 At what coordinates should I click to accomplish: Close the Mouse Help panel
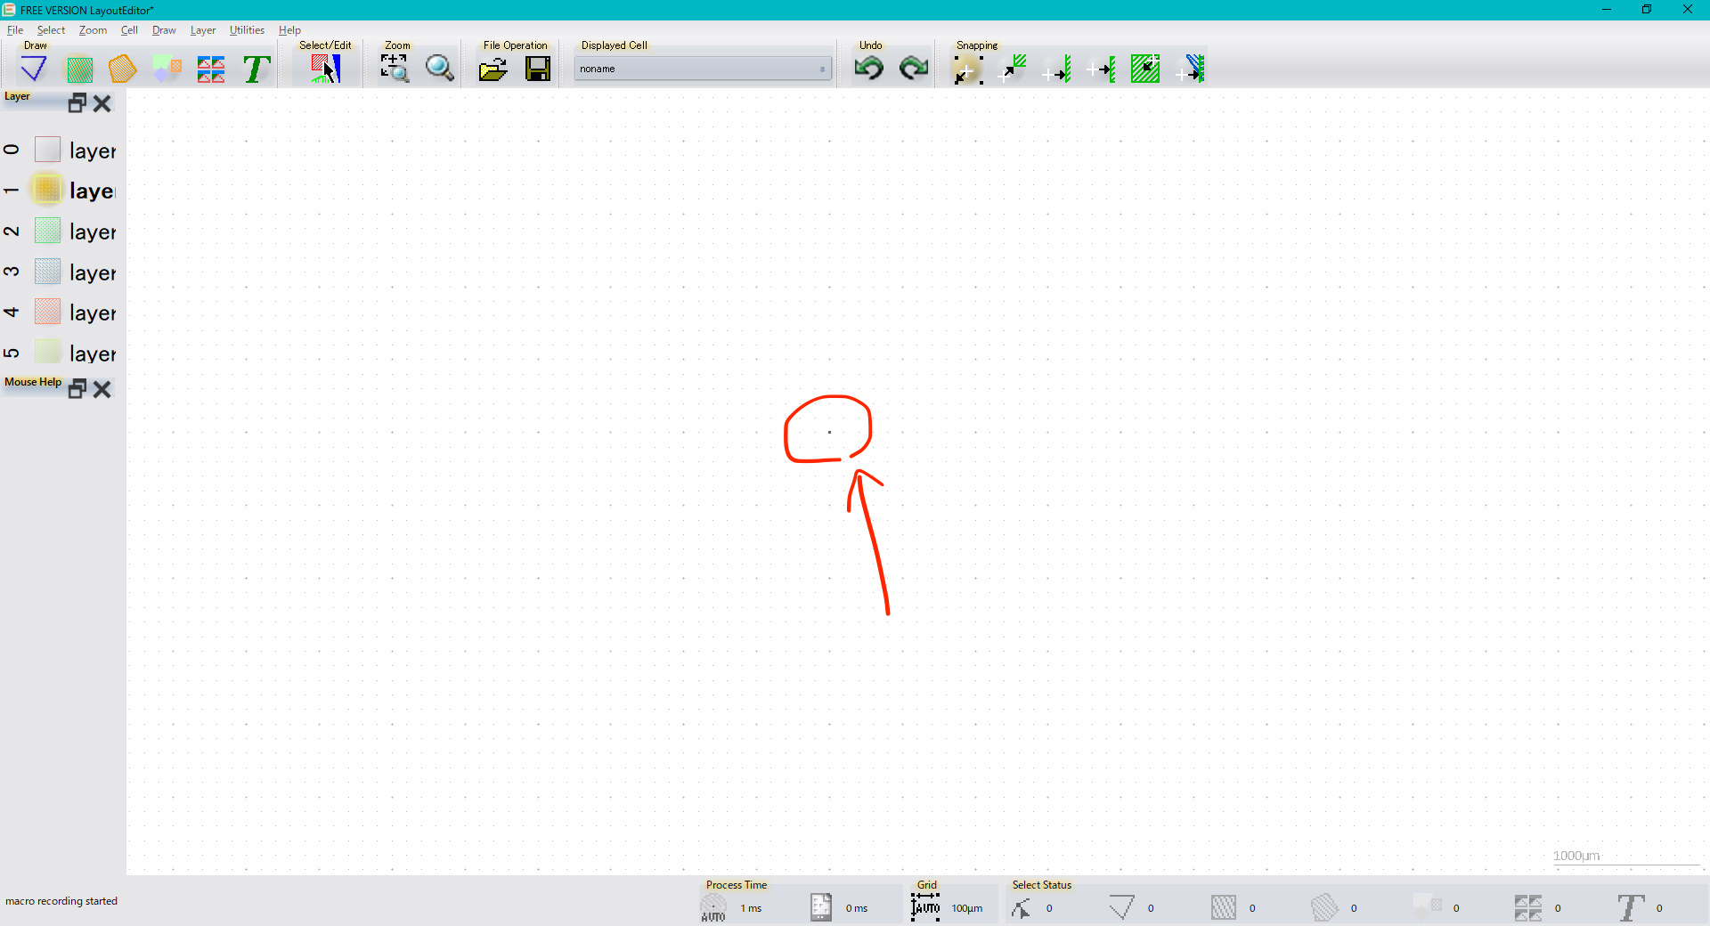pos(102,389)
